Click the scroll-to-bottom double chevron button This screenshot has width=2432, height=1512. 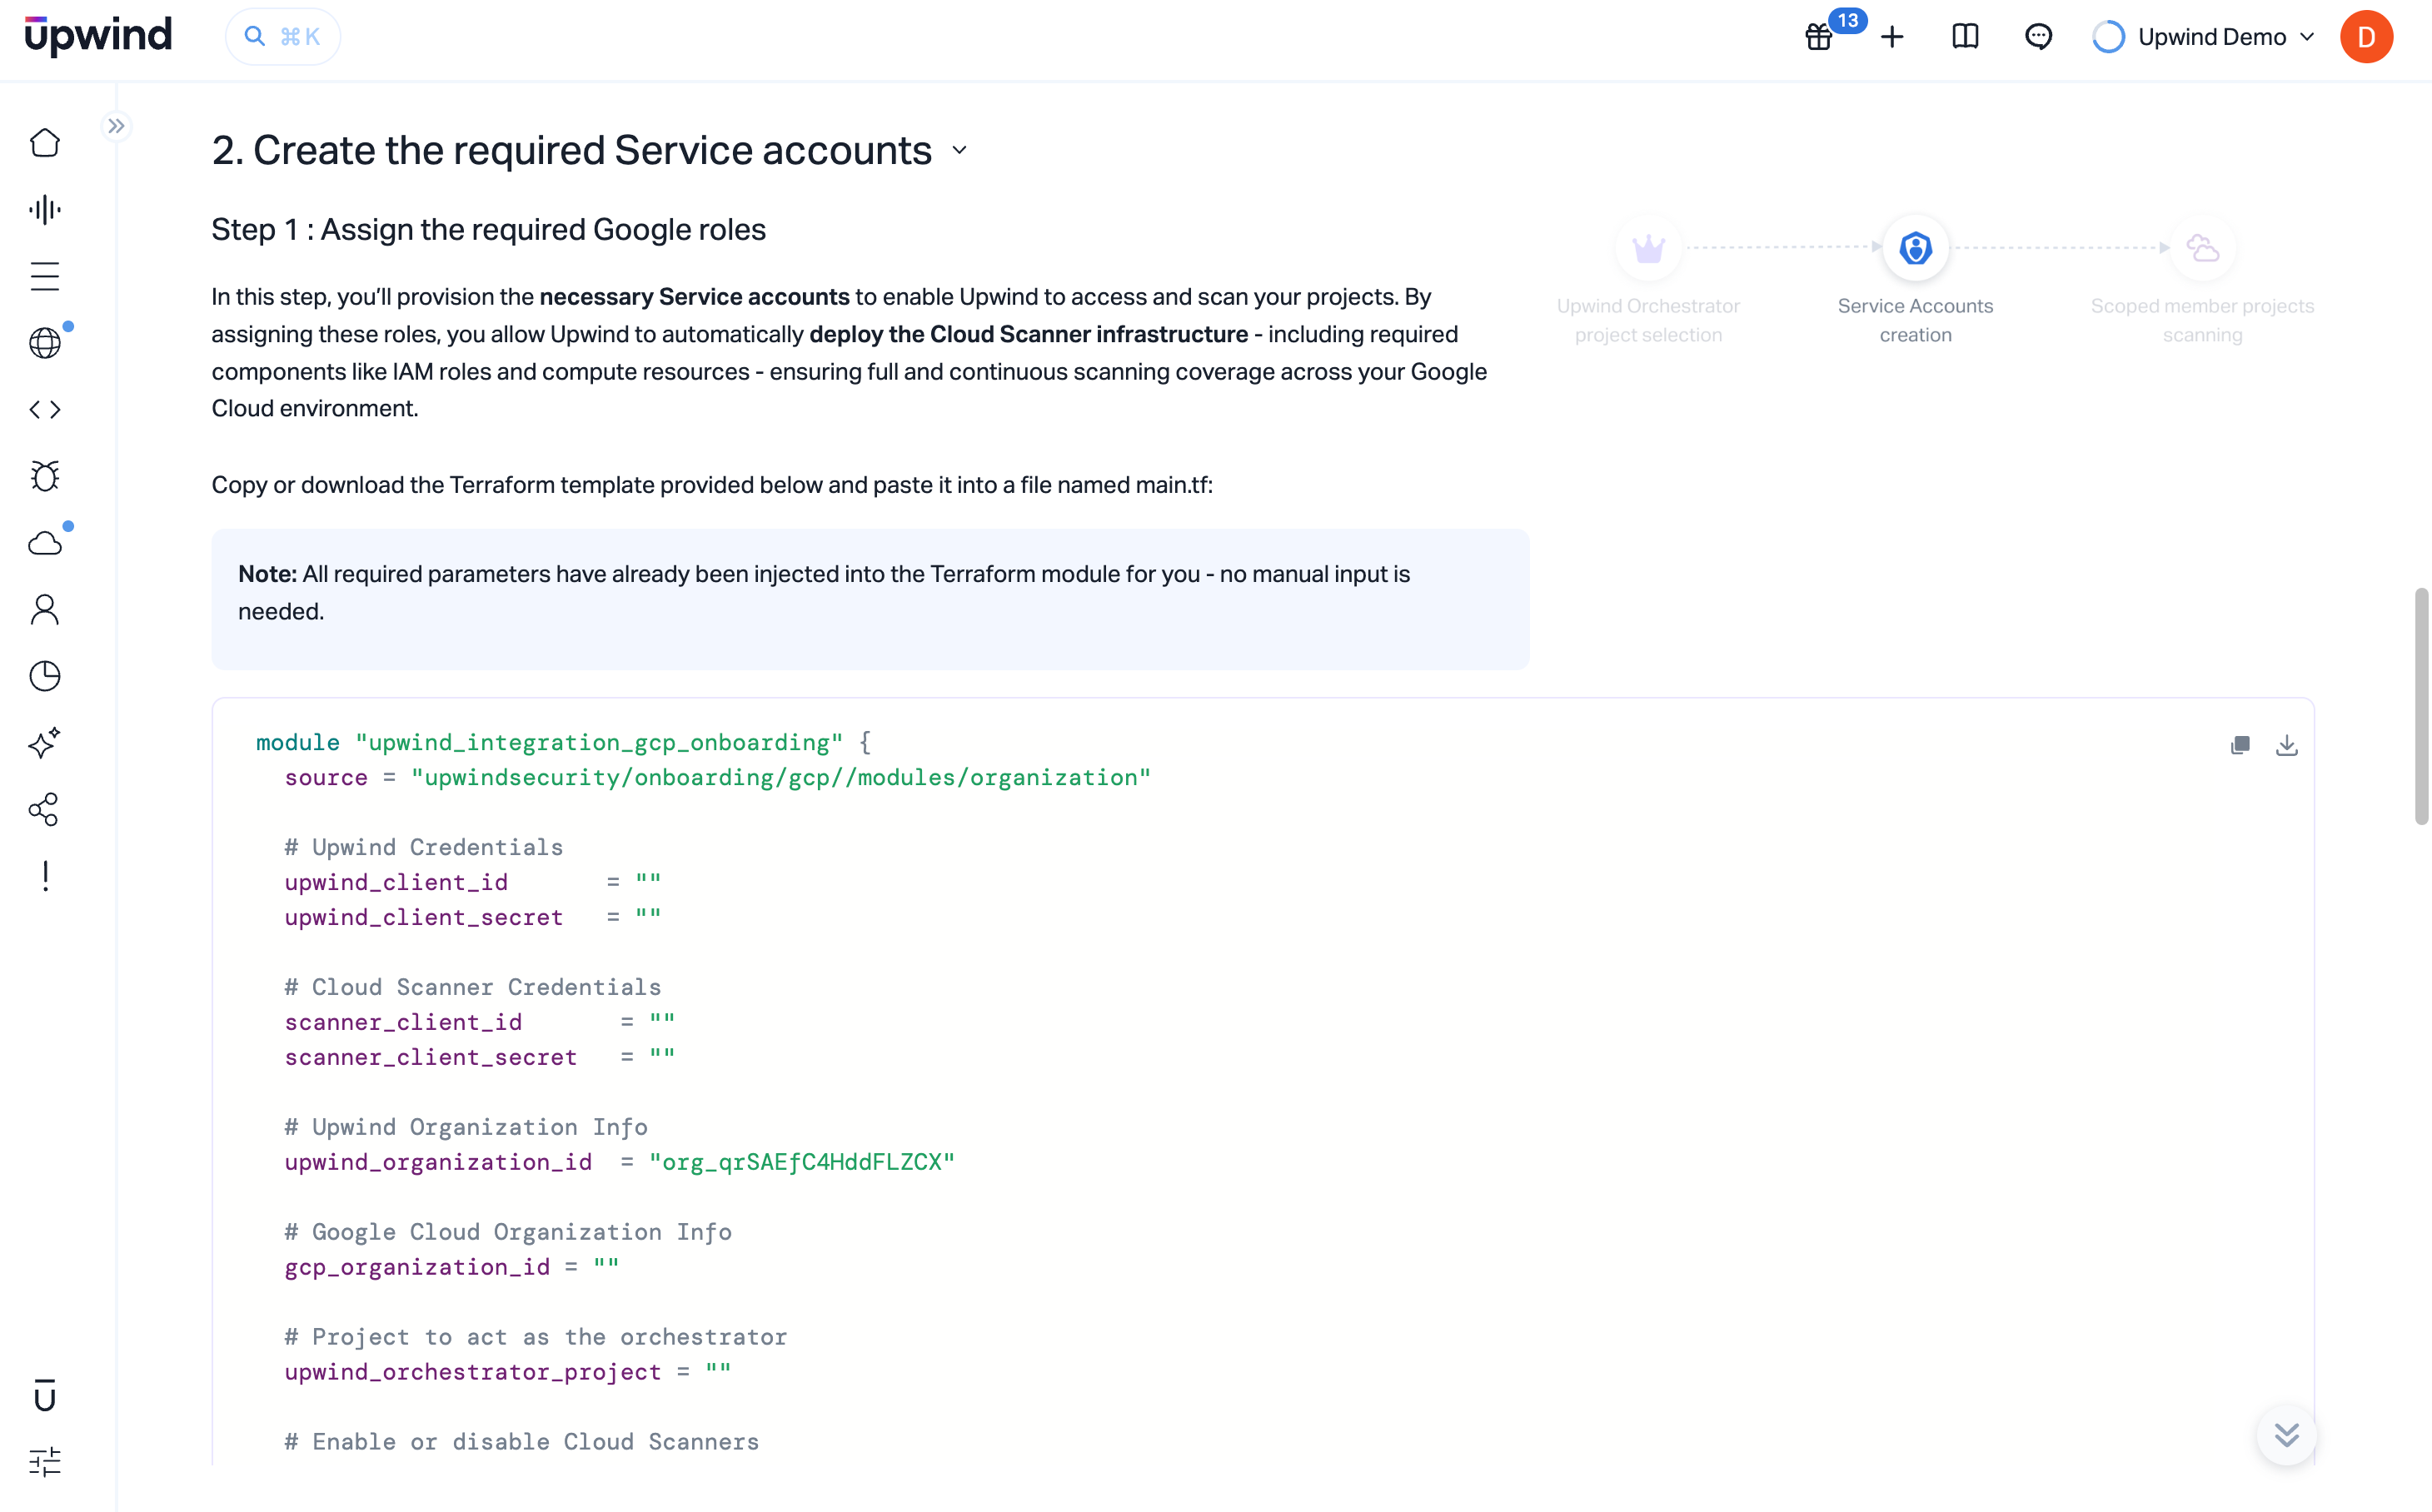click(x=2286, y=1434)
